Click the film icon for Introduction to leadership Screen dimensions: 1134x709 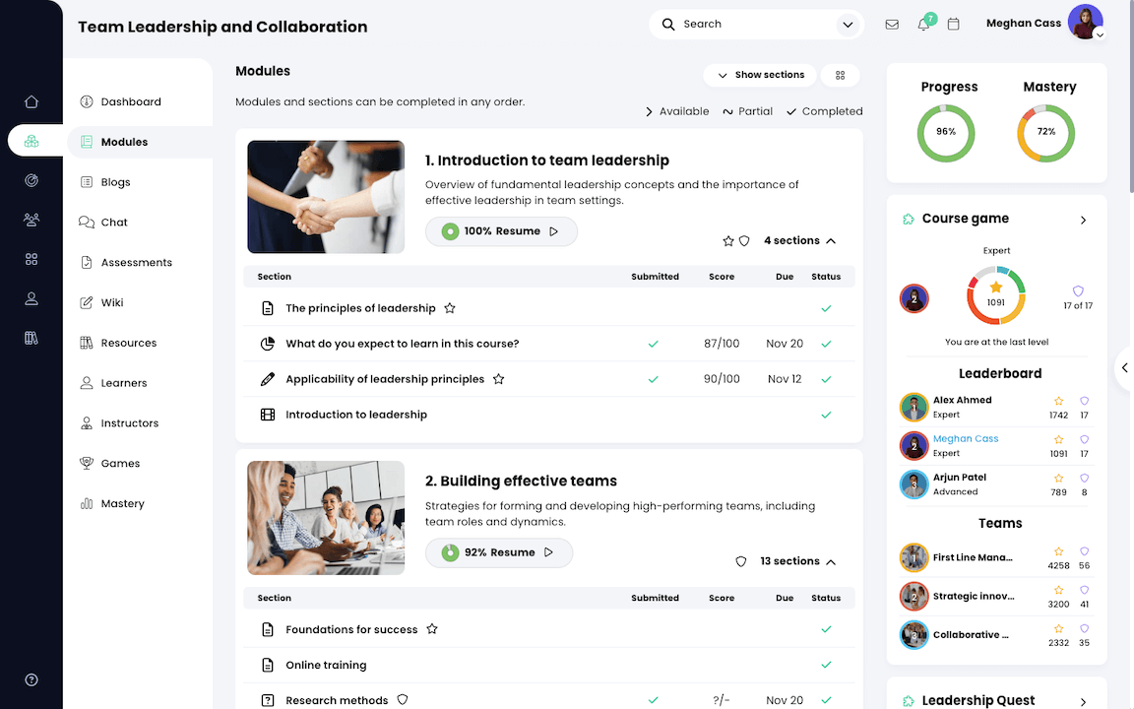click(x=268, y=415)
